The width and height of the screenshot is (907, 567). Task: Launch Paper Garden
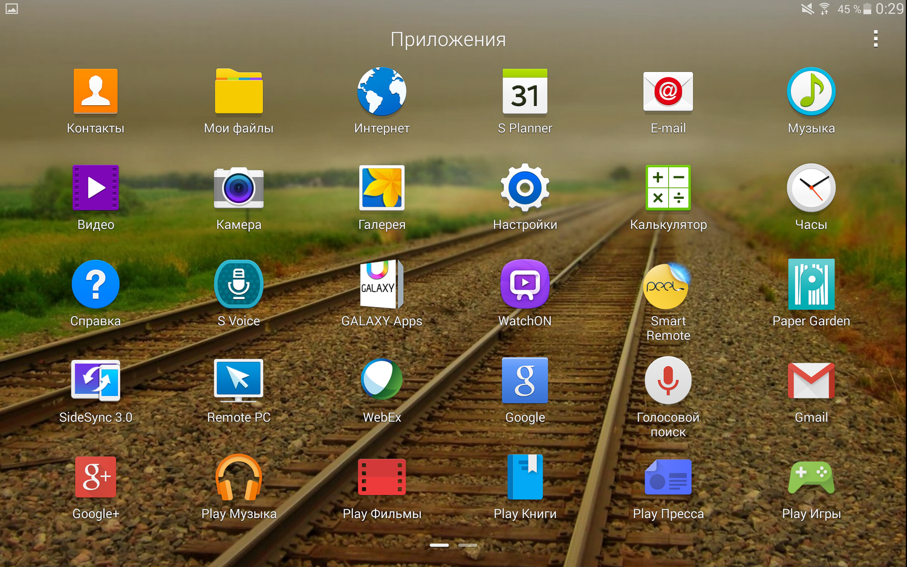pyautogui.click(x=811, y=284)
